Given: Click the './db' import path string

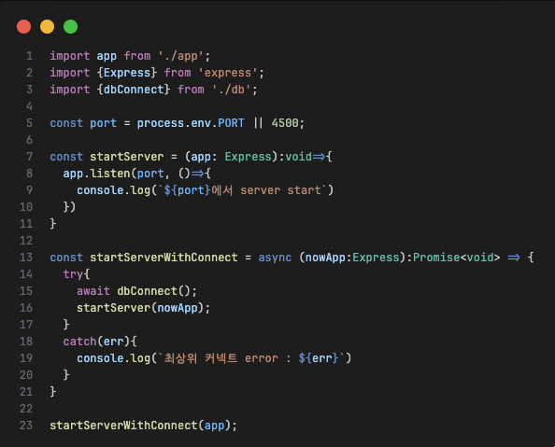Looking at the screenshot, I should coord(232,90).
